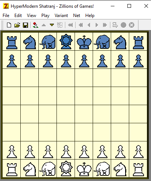Viewport: 151px width, 181px height.
Task: Select the white general star piece
Action: click(x=66, y=168)
